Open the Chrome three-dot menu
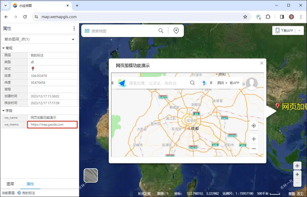The width and height of the screenshot is (307, 197). pyautogui.click(x=301, y=17)
